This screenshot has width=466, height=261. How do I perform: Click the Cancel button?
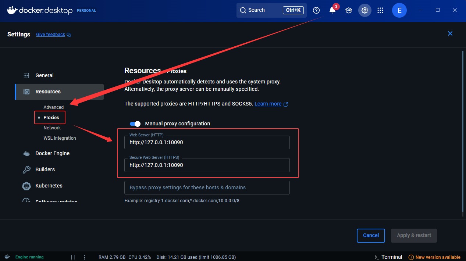coord(371,236)
